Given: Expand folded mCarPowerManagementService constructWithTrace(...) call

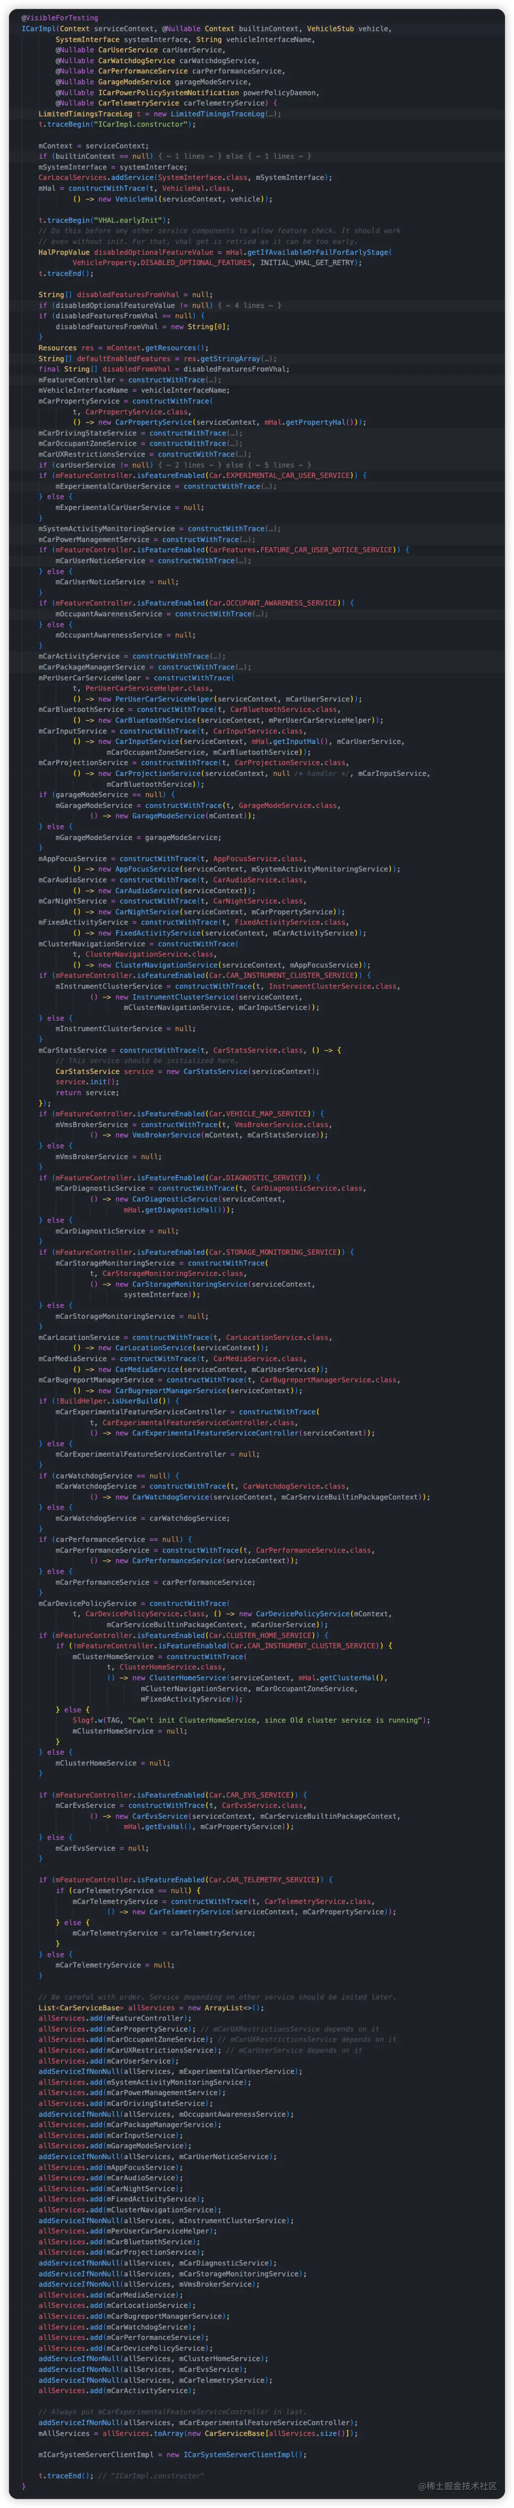Looking at the screenshot, I should [246, 539].
